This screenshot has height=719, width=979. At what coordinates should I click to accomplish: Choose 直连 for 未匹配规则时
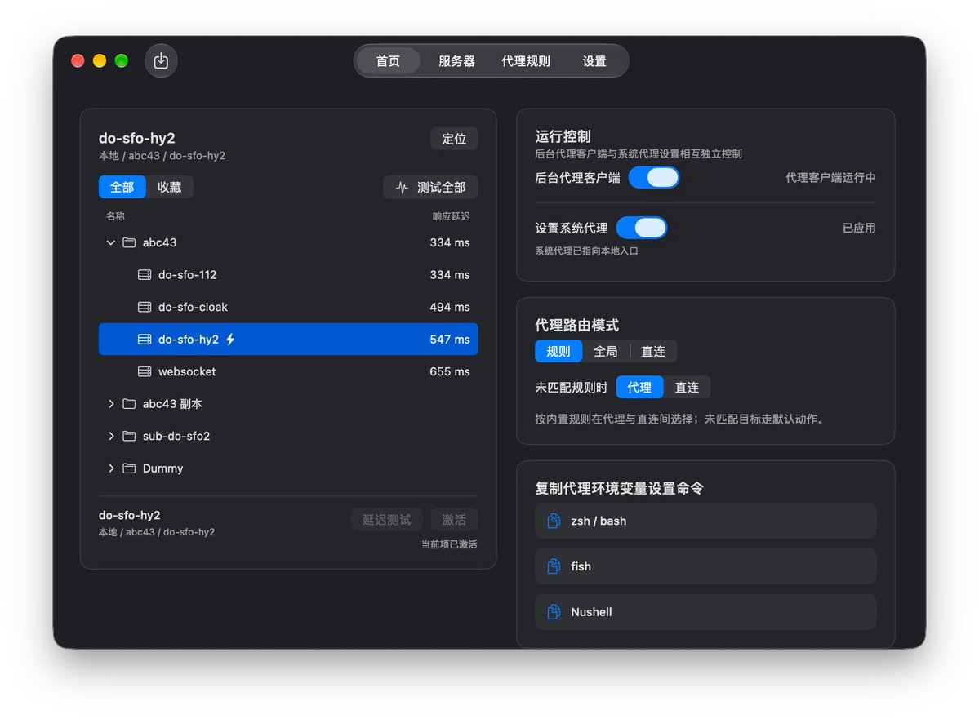[x=687, y=388]
